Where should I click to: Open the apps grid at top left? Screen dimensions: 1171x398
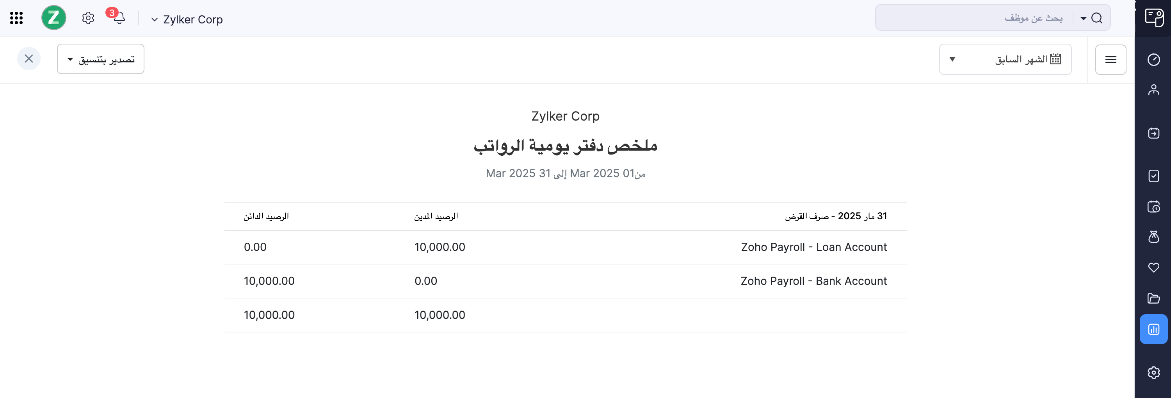(x=16, y=18)
